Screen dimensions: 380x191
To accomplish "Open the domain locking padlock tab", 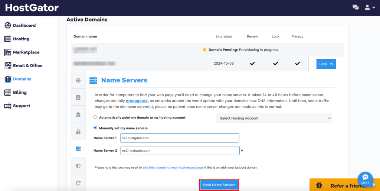I will (78, 132).
